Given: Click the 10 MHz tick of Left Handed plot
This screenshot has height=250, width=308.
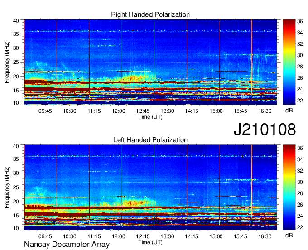Looking at the screenshot, I should coord(16,228).
